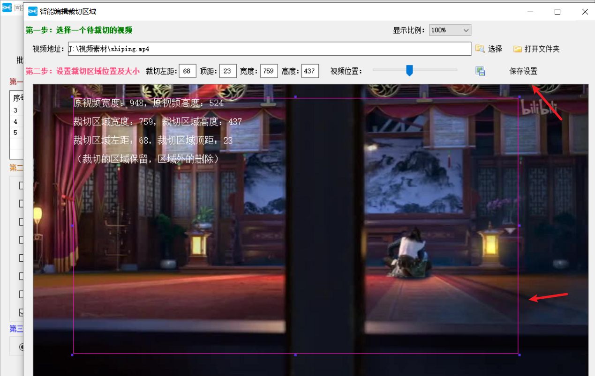Image resolution: width=595 pixels, height=376 pixels.
Task: Toggle the checked checkbox in background window
Action: pyautogui.click(x=21, y=312)
